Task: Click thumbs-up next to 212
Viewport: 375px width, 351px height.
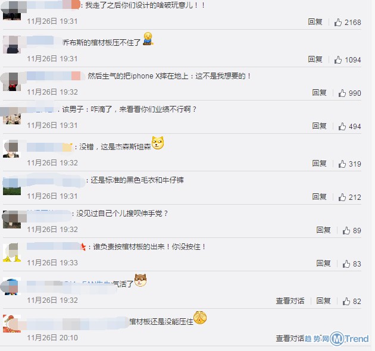Action: pos(342,197)
